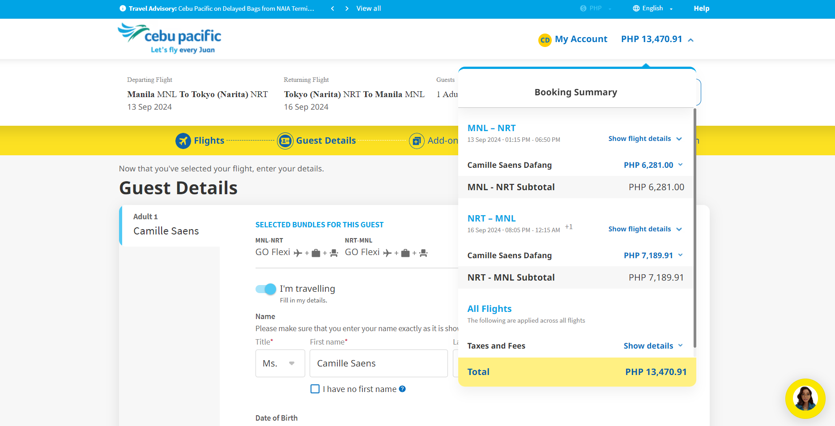
Task: Click NRT-MNL bundle seat icon
Action: click(423, 253)
